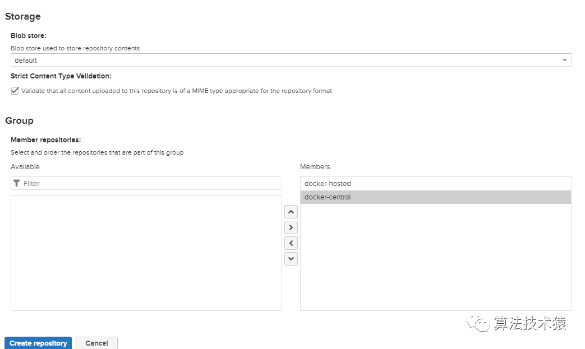Click the right arrow to add members
585x349 pixels.
coord(291,227)
